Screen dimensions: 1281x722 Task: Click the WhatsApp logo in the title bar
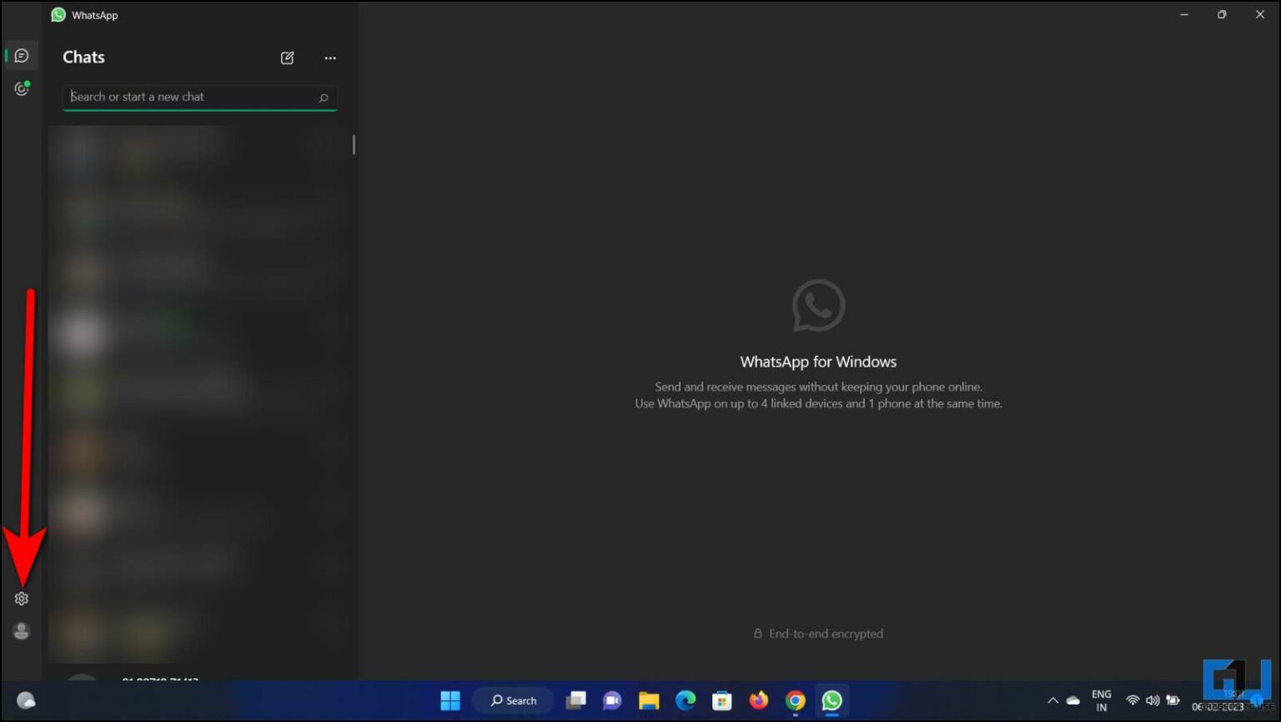click(x=58, y=14)
